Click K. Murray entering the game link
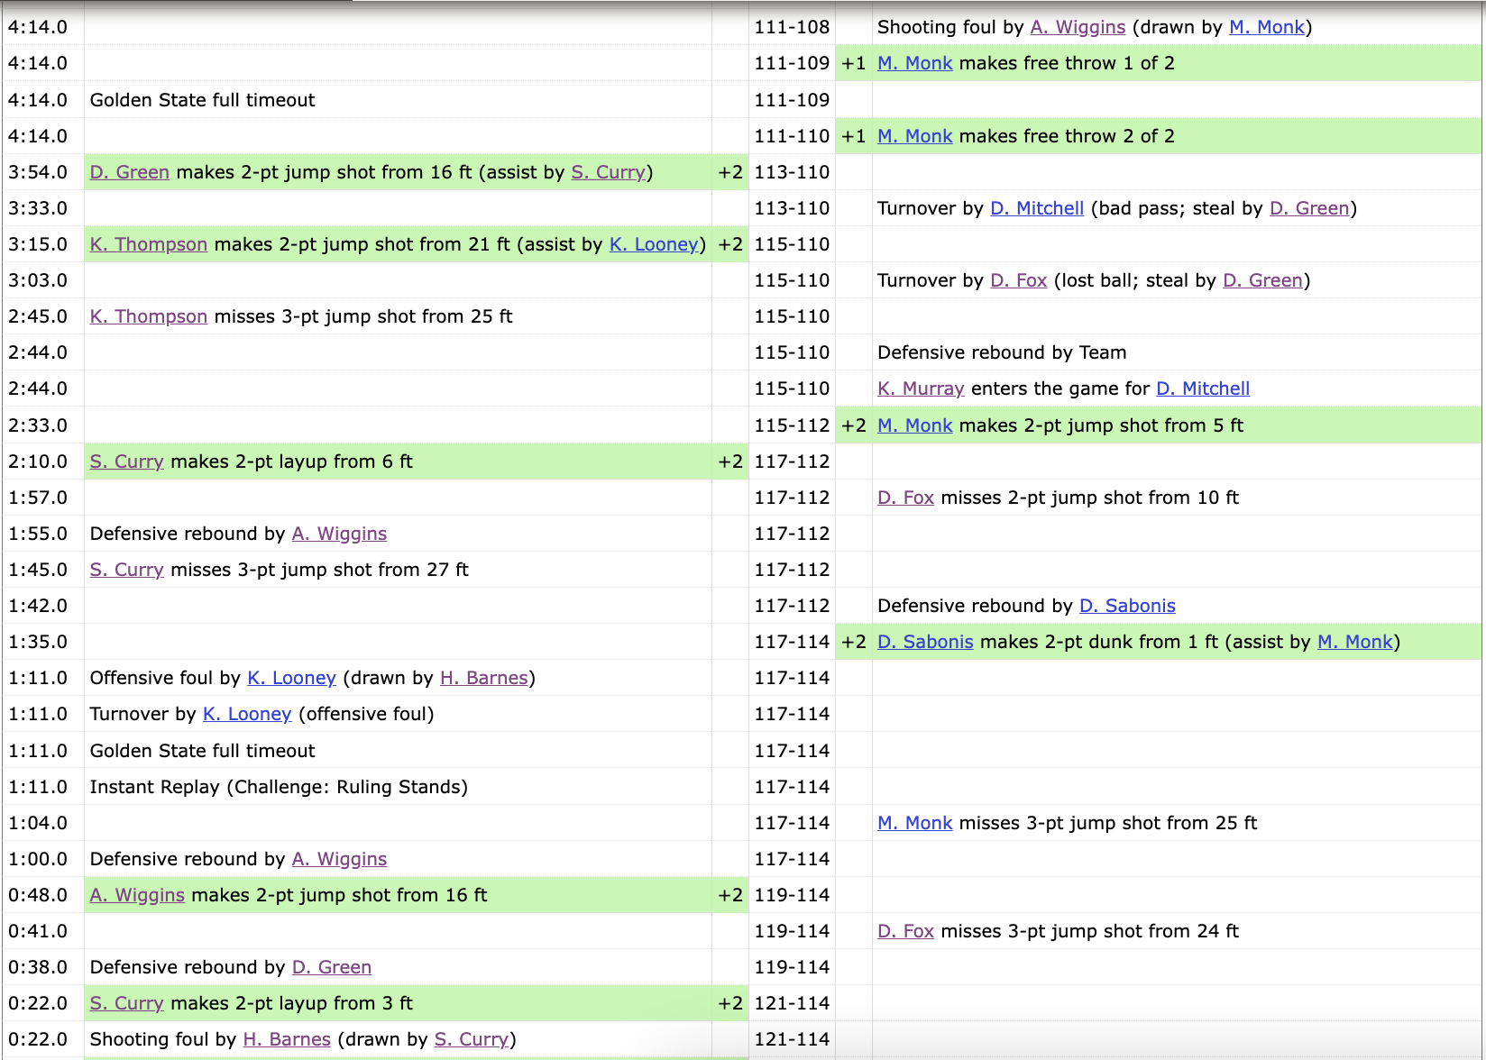The height and width of the screenshot is (1060, 1486). [x=921, y=388]
